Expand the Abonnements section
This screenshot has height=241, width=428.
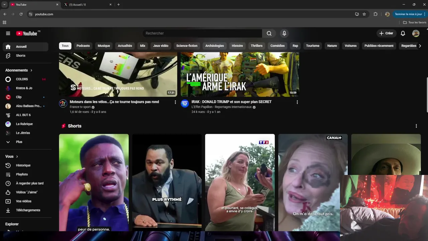click(19, 70)
